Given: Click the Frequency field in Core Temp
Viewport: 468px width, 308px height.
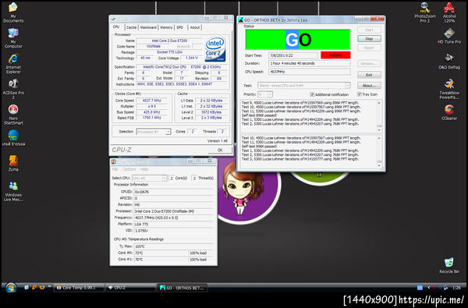Looking at the screenshot, I should [173, 218].
